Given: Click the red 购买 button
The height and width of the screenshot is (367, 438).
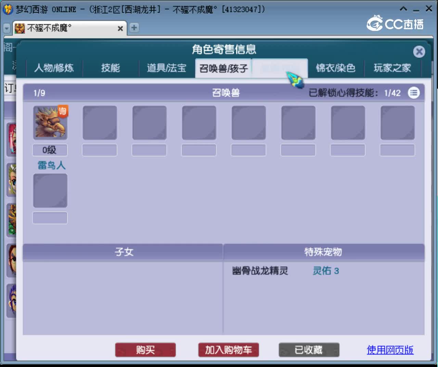Looking at the screenshot, I should 145,350.
